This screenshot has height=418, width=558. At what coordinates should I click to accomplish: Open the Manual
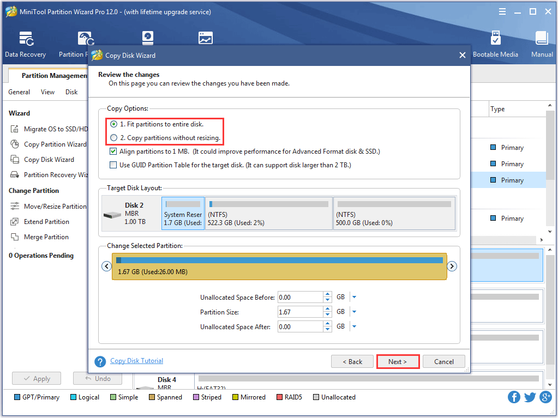pos(542,45)
